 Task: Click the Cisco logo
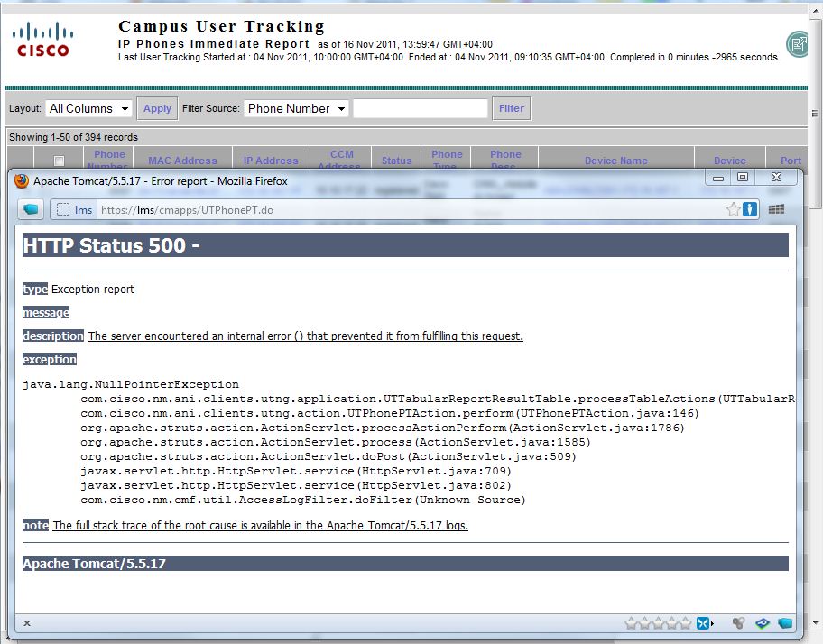pos(42,39)
